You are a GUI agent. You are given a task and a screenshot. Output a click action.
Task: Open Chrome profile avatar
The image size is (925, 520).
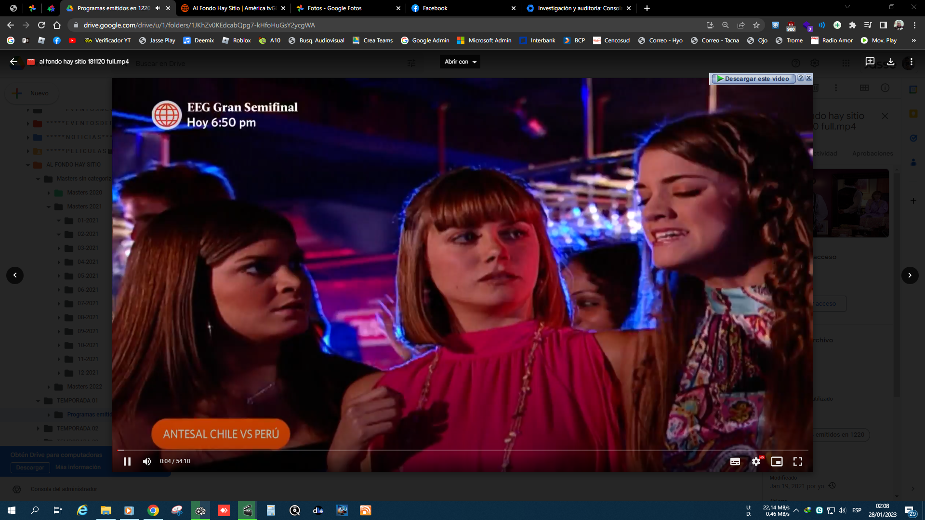pyautogui.click(x=899, y=25)
